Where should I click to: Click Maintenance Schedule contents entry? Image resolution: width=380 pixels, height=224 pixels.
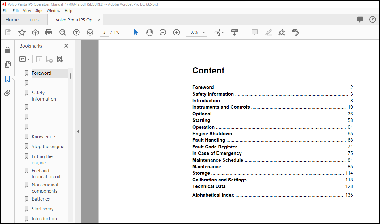(272, 160)
